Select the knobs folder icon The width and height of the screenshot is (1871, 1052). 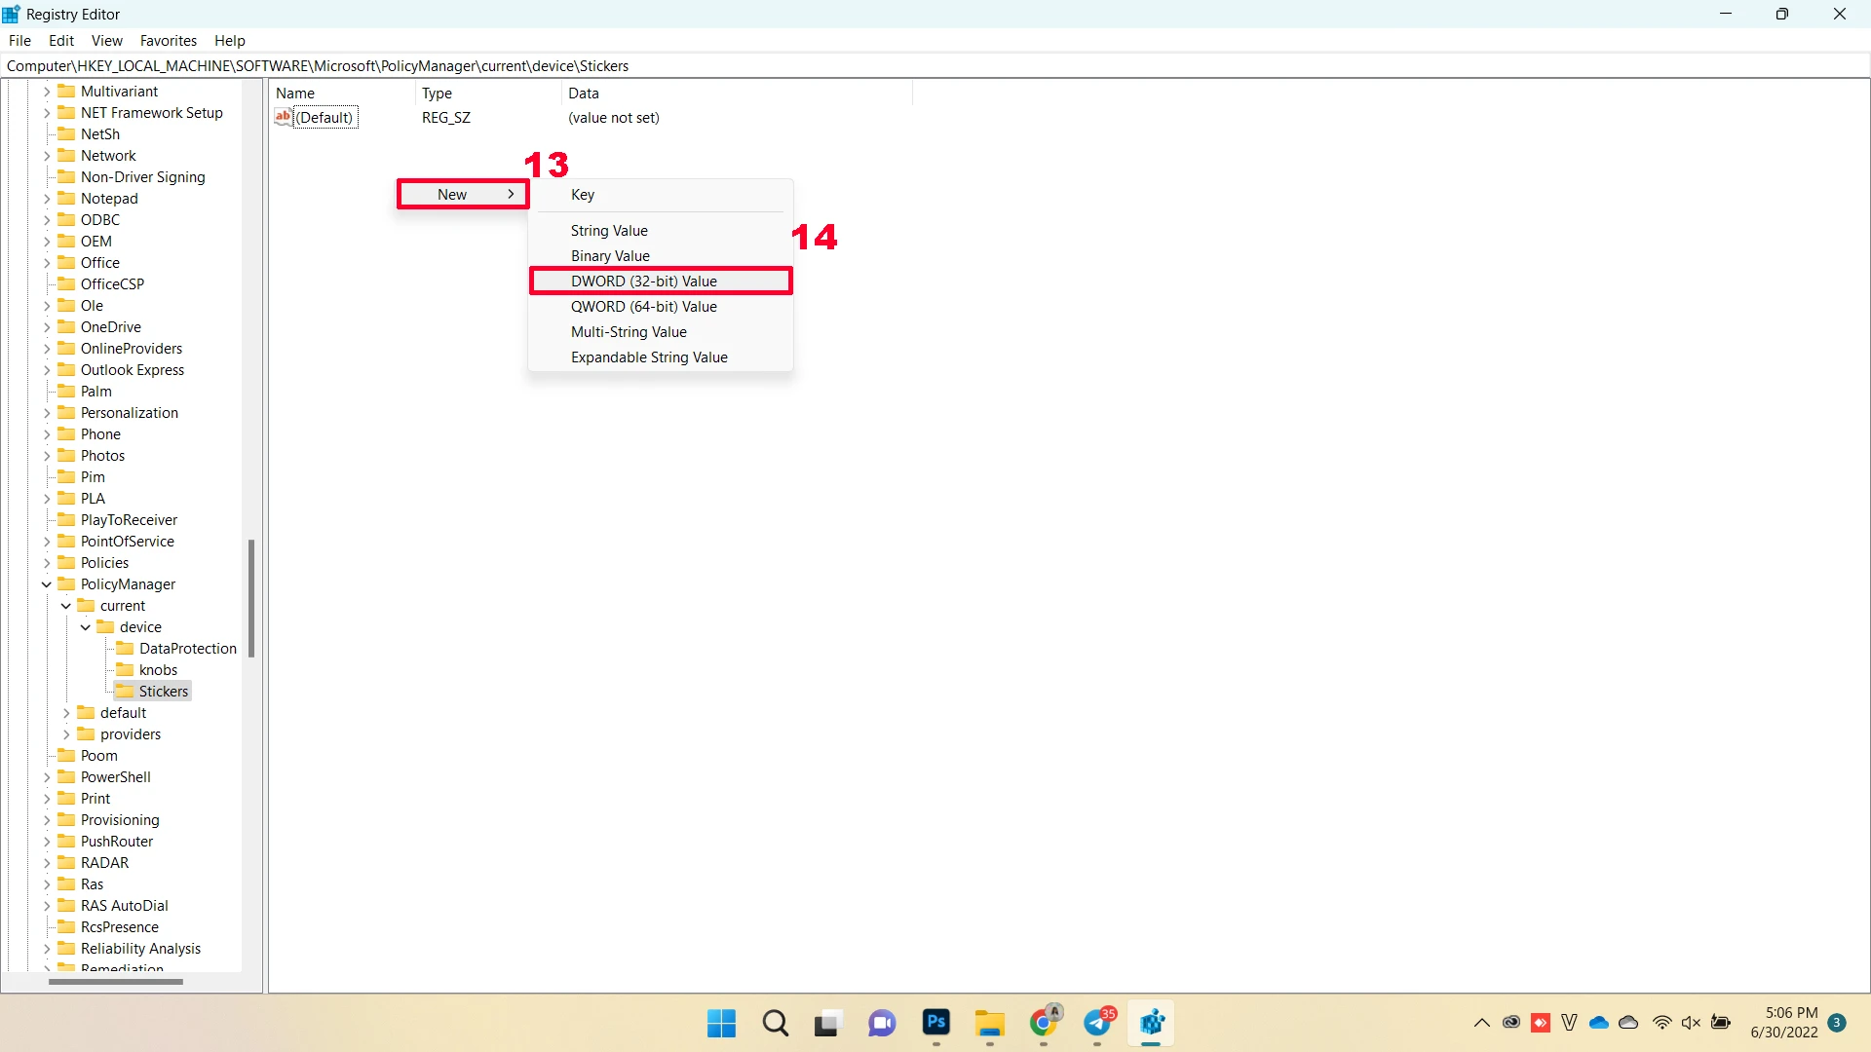pyautogui.click(x=125, y=669)
